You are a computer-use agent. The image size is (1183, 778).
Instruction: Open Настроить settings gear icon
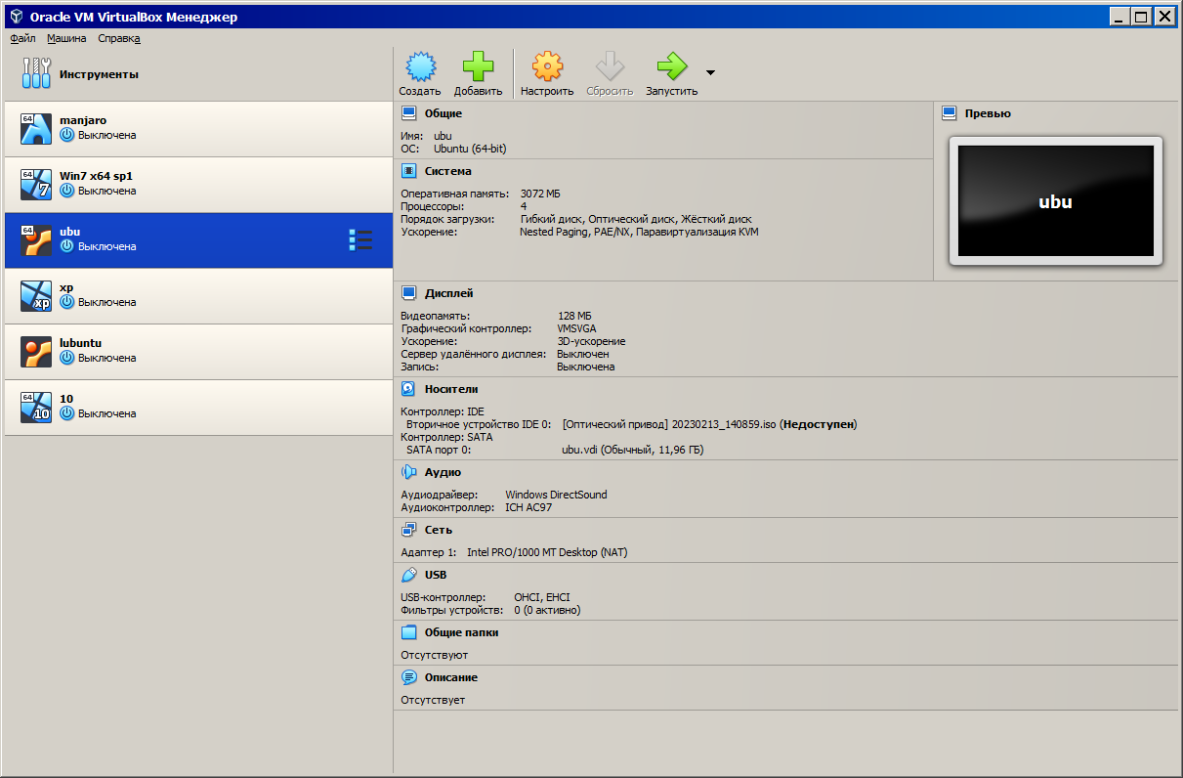pyautogui.click(x=547, y=66)
